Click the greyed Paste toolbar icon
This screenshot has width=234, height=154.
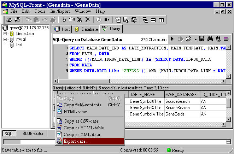coord(36,20)
